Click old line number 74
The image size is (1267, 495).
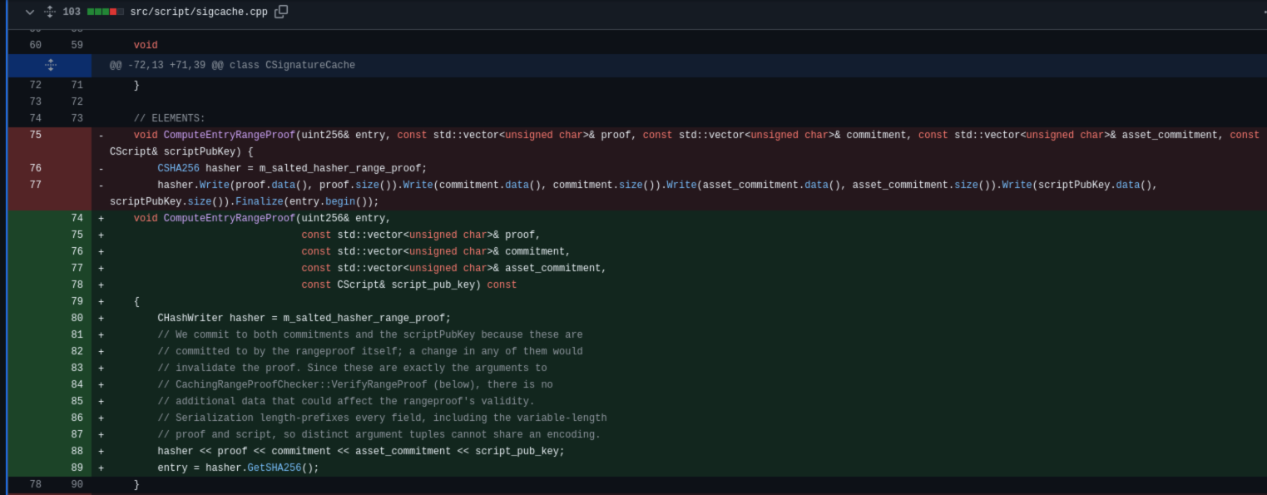coord(35,118)
